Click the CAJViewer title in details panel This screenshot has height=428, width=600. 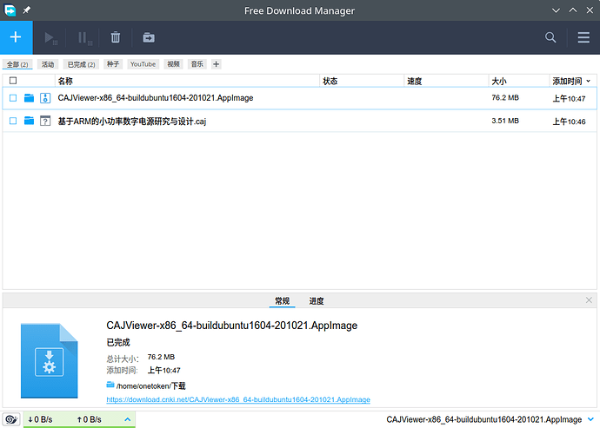tap(232, 326)
